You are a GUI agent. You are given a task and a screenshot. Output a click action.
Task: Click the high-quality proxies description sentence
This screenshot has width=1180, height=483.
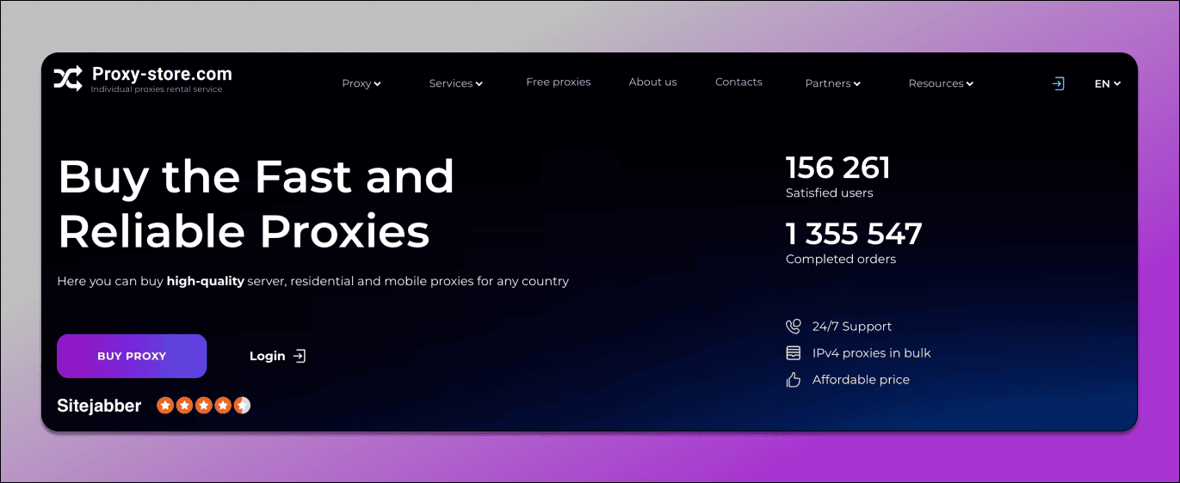[x=313, y=281]
